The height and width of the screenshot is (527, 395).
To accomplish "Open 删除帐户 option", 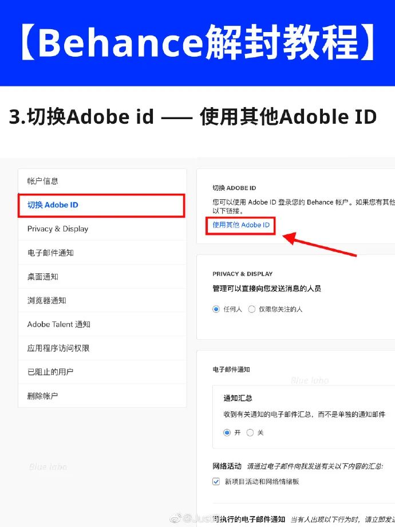I will 102,396.
